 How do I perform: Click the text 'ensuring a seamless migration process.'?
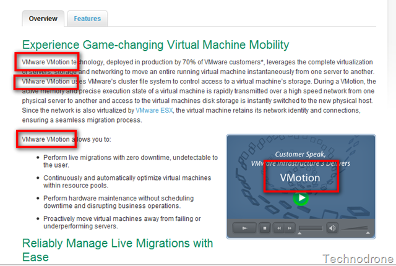point(82,120)
